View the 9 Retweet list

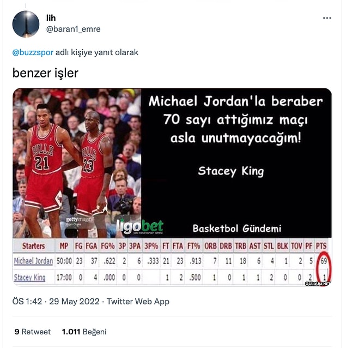(33, 332)
